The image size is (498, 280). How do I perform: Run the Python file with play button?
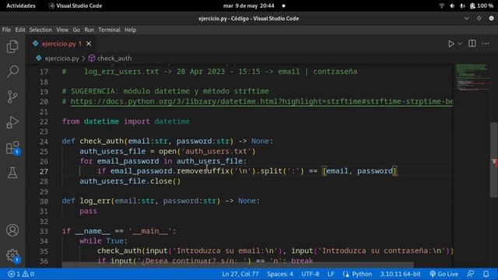pyautogui.click(x=451, y=44)
